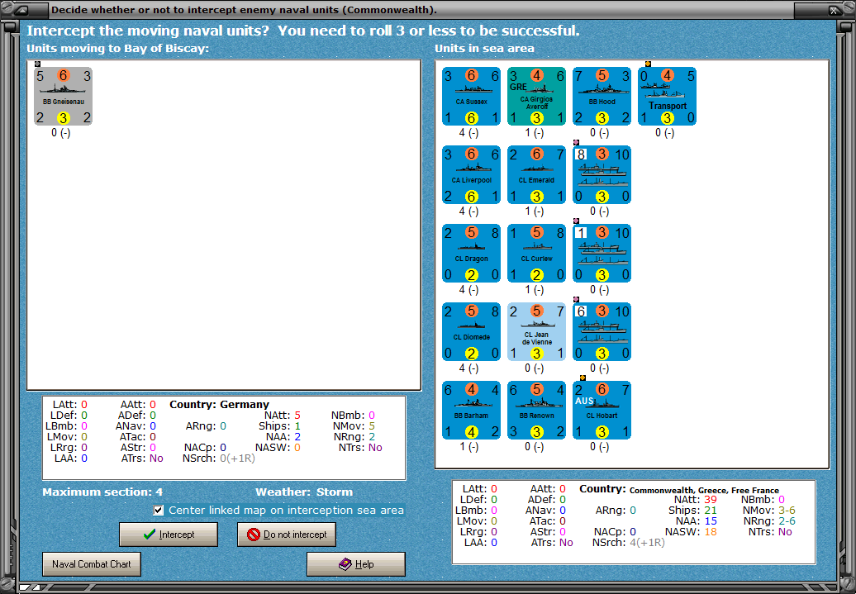This screenshot has width=856, height=594.
Task: Select the convoy counter marked 6
Action: 602,332
